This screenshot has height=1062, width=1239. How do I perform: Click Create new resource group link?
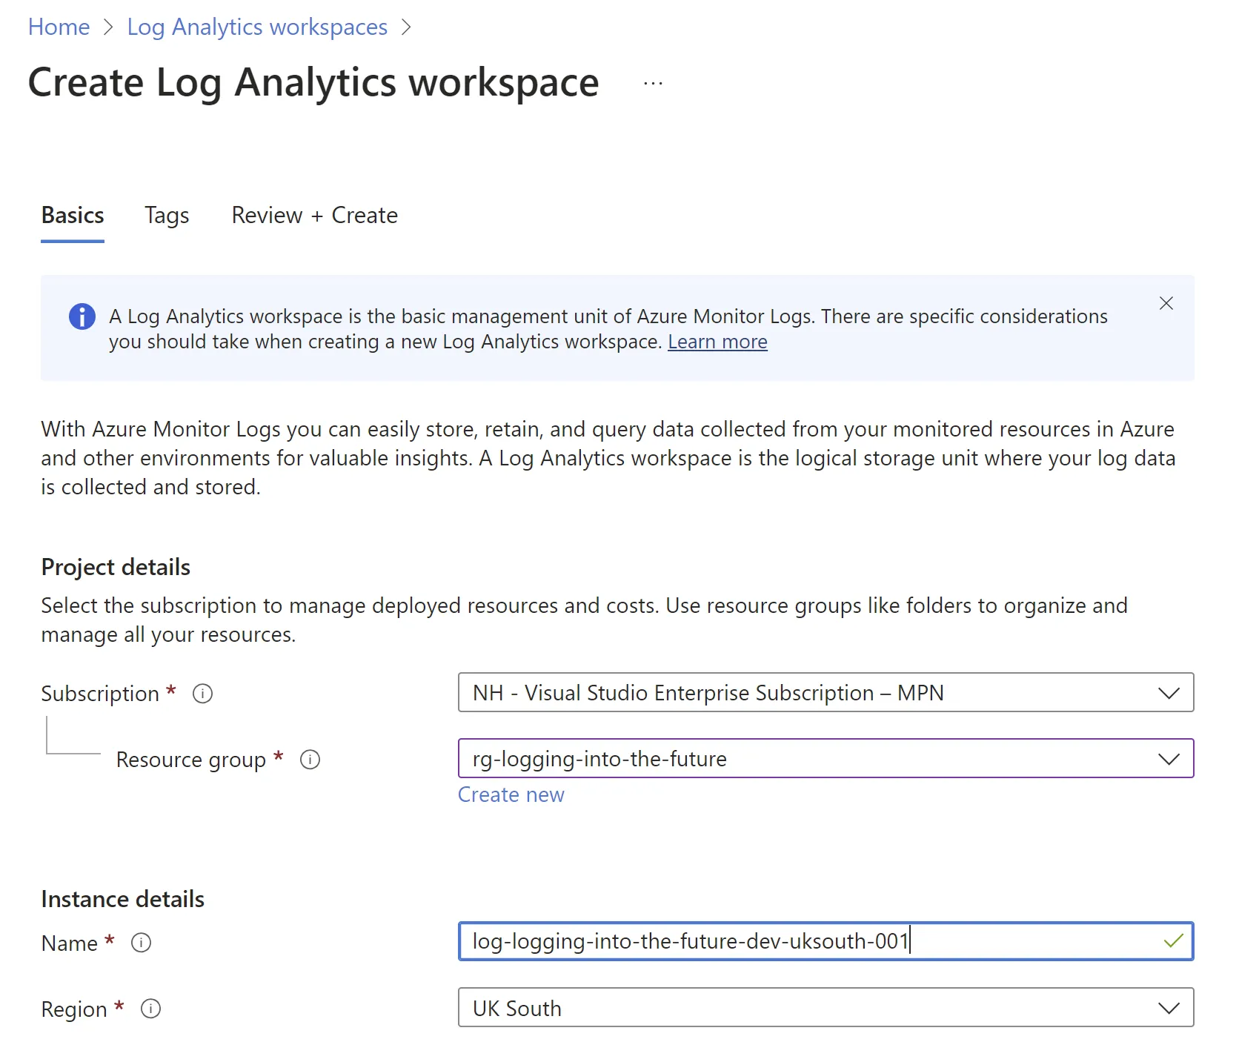(511, 794)
